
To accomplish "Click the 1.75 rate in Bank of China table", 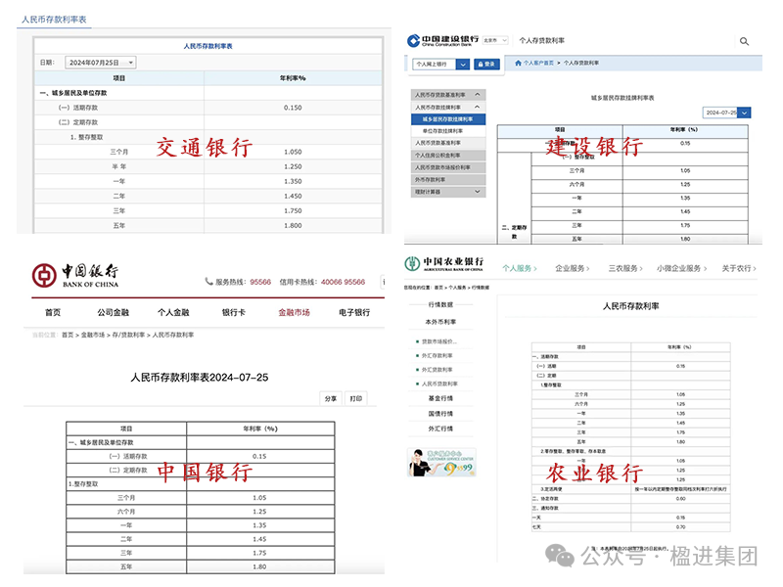I will (x=259, y=553).
